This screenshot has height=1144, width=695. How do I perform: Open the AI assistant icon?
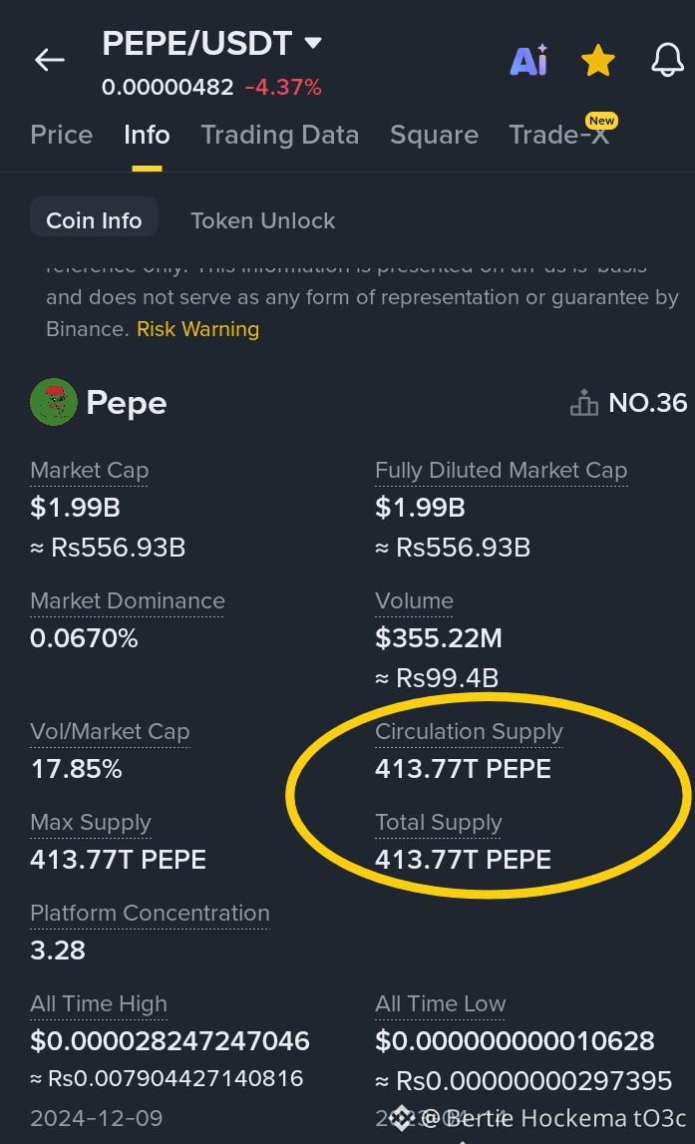click(528, 61)
